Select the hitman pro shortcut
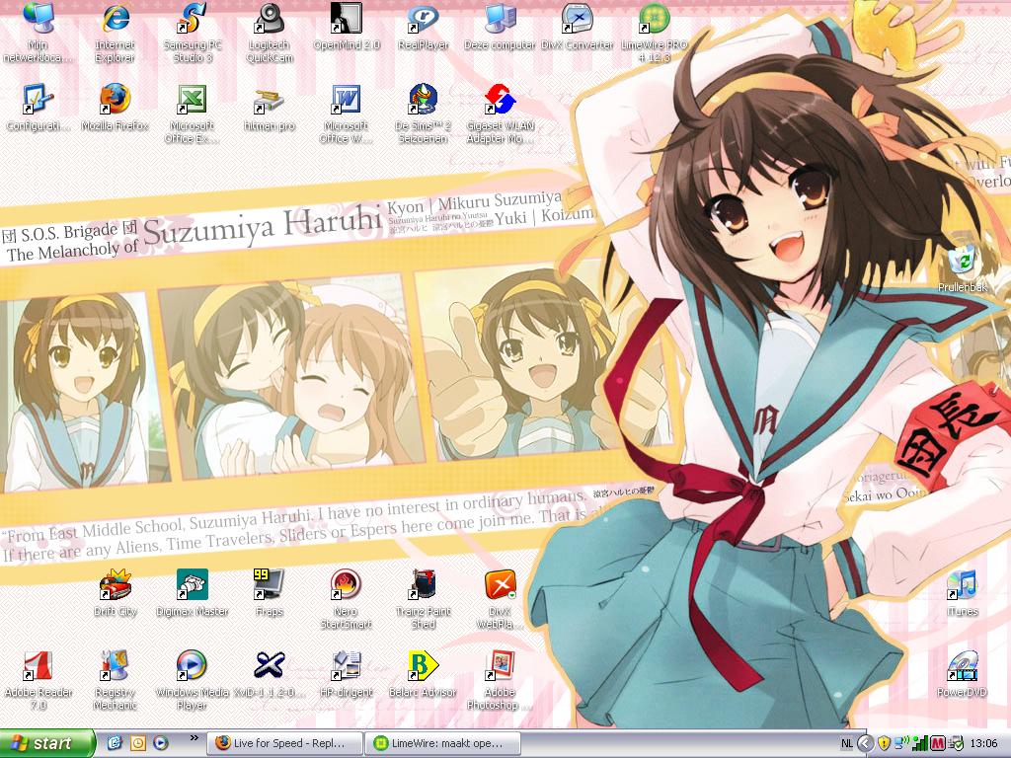 (270, 108)
